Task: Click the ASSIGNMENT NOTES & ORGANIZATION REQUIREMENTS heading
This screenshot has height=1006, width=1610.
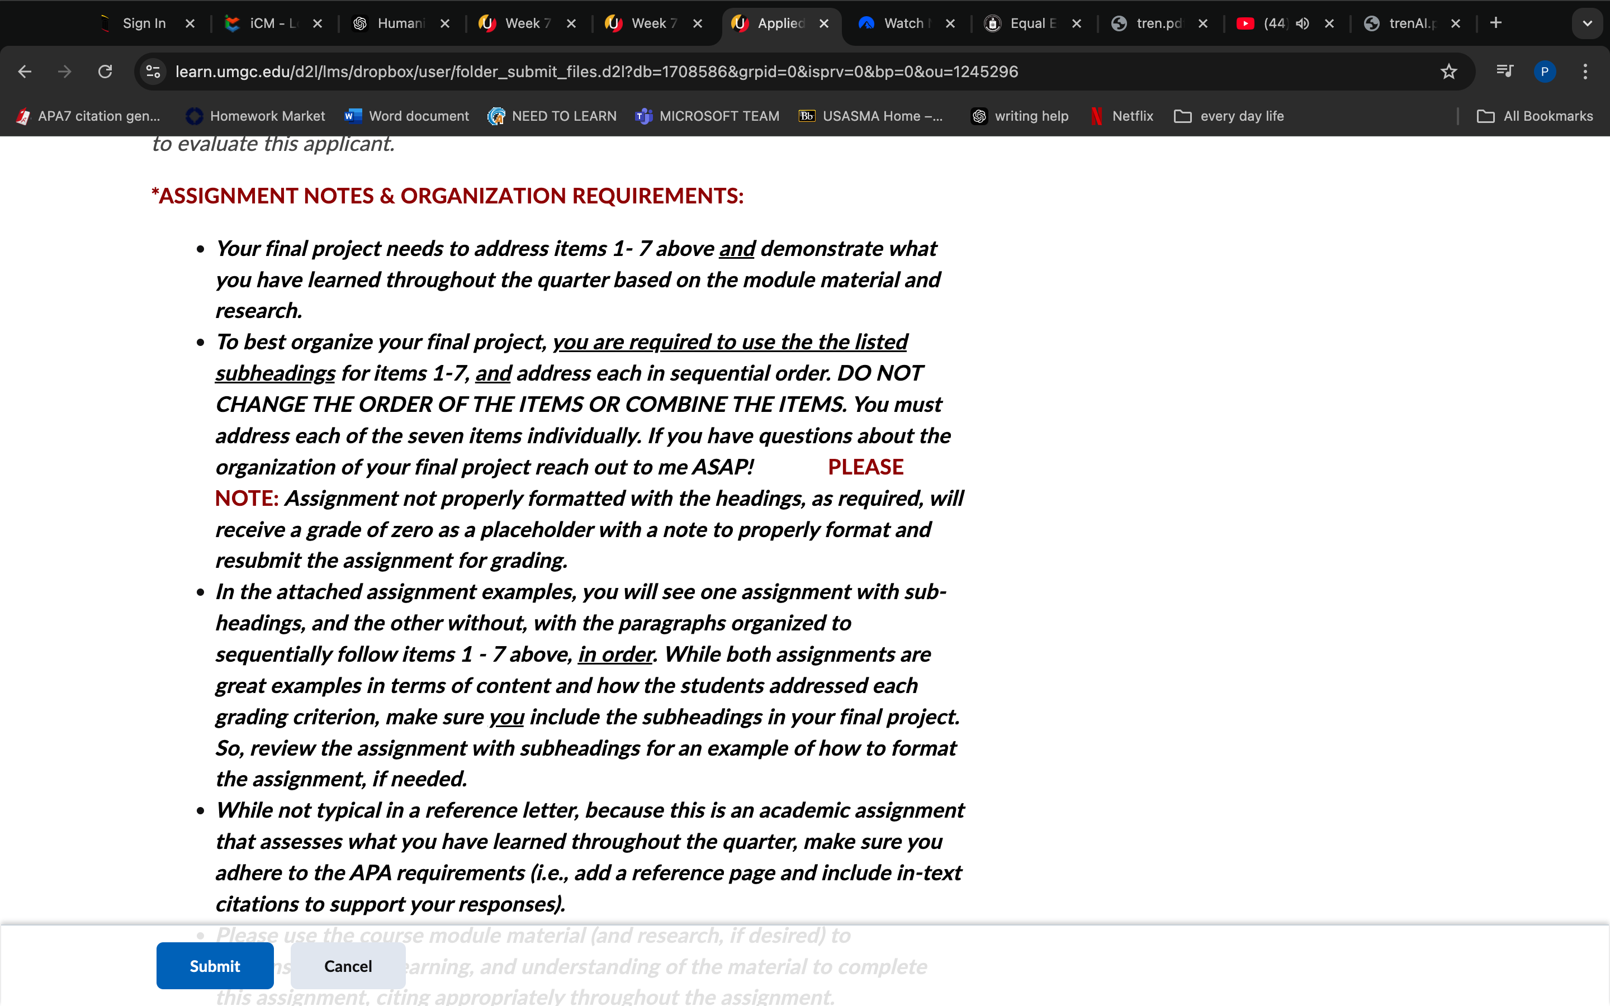Action: coord(448,196)
